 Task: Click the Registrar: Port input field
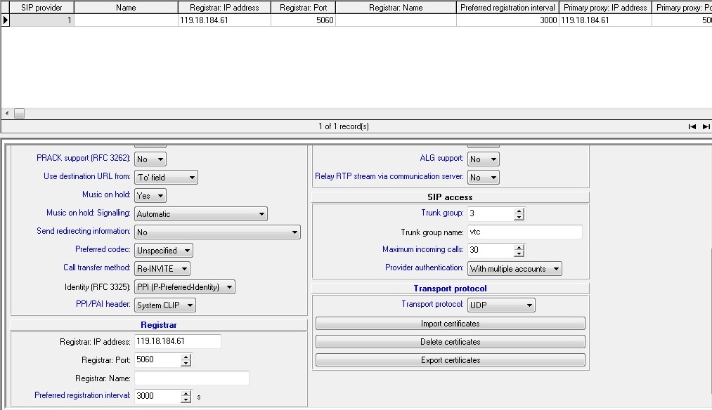click(157, 359)
